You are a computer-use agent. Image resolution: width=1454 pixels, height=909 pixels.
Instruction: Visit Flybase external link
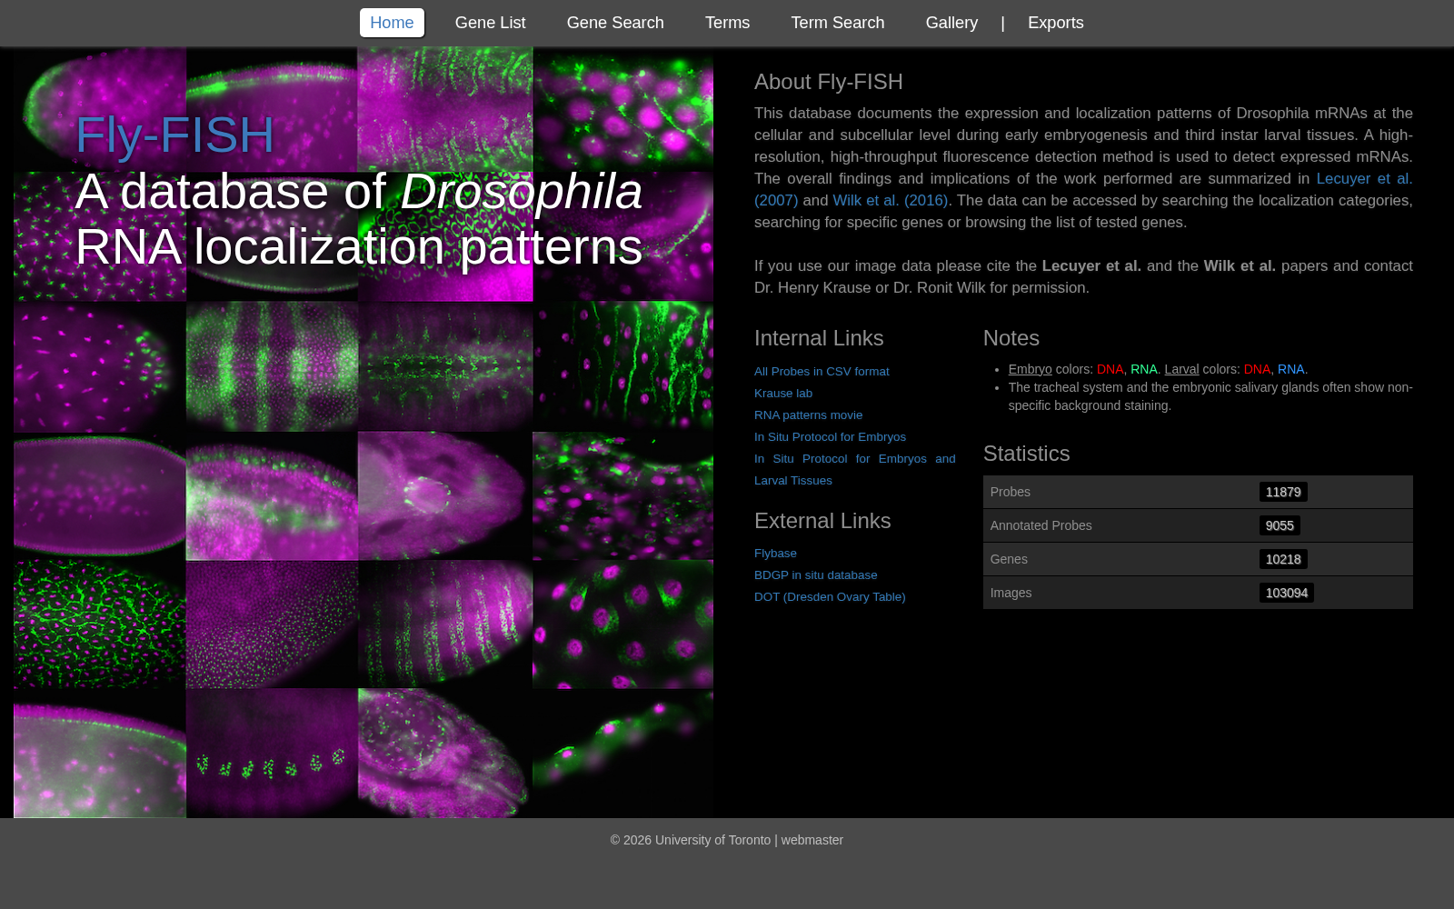(775, 554)
